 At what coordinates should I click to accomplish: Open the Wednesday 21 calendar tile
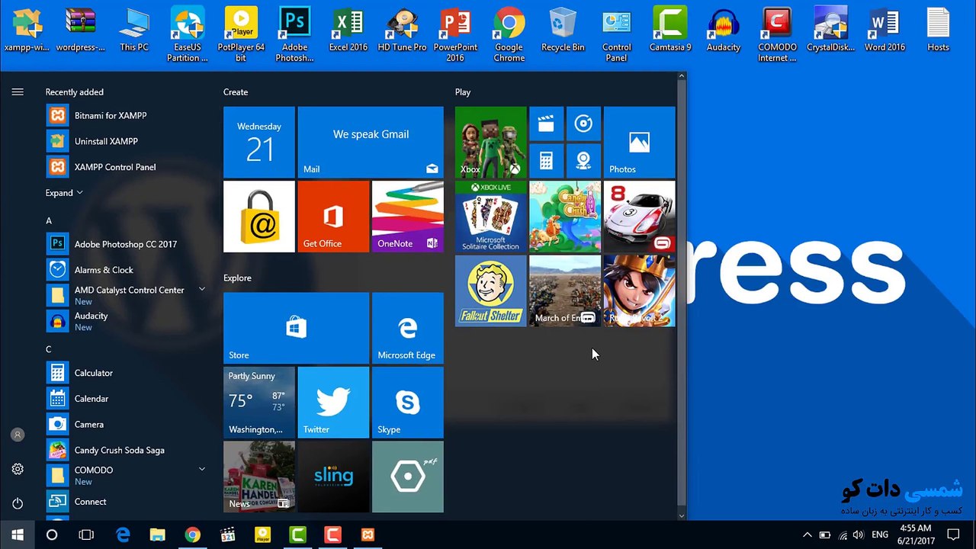click(259, 142)
